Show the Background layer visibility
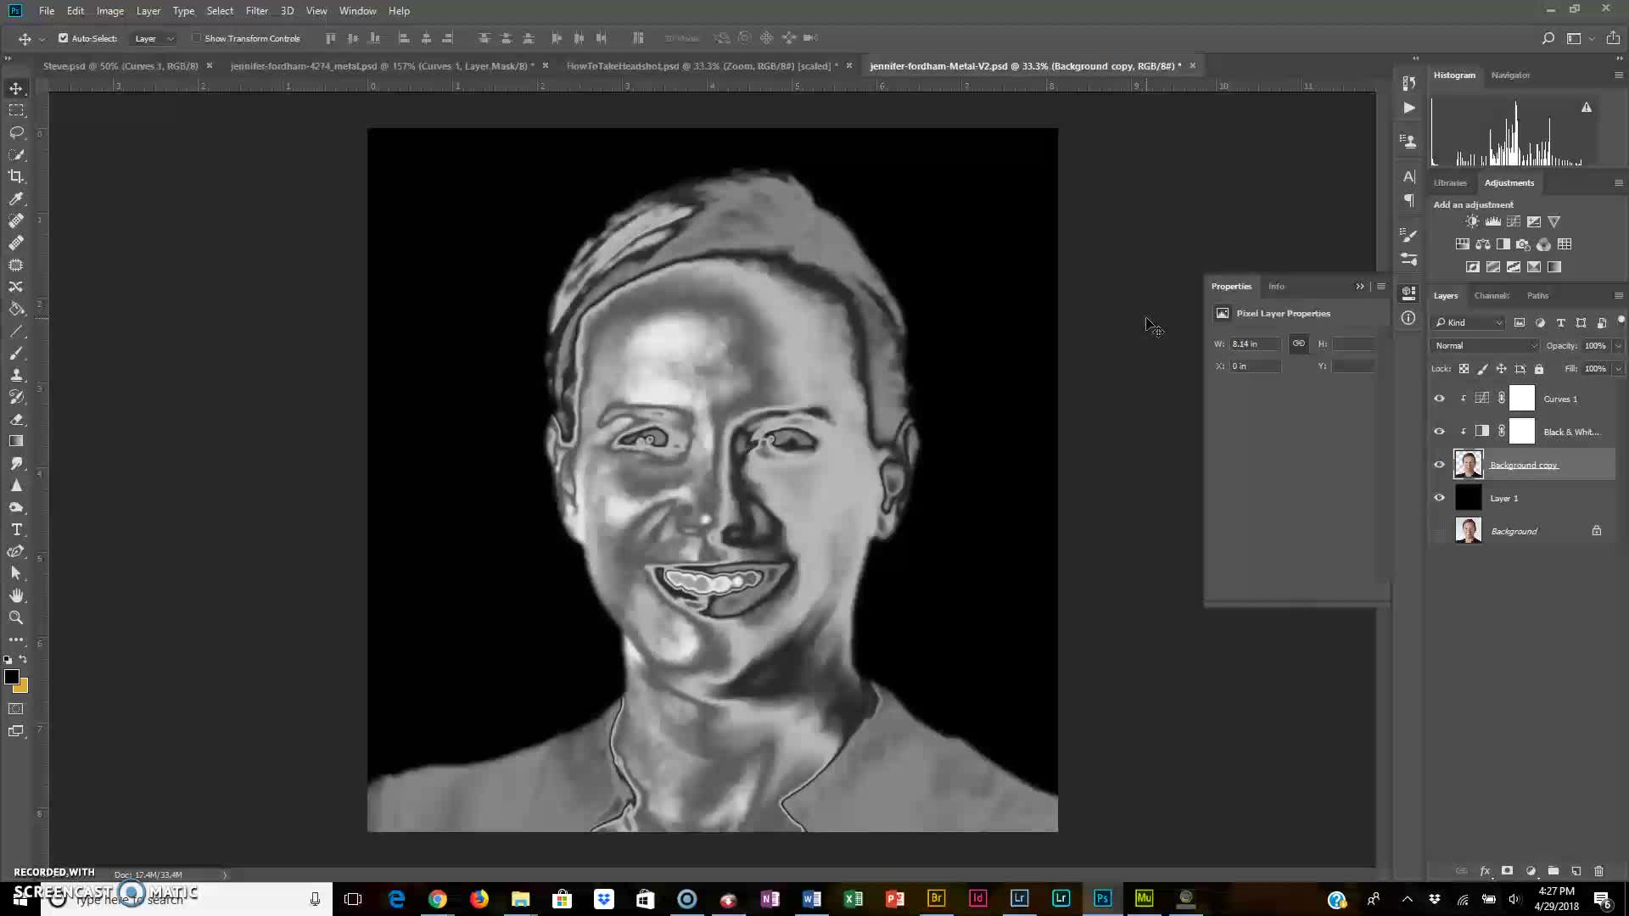The width and height of the screenshot is (1629, 916). pos(1439,531)
